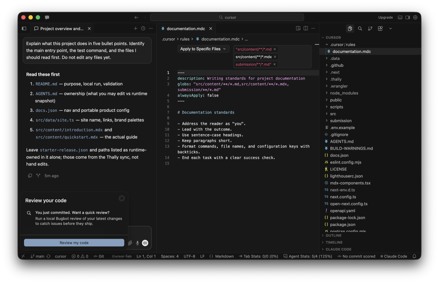The height and width of the screenshot is (283, 439).
Task: Expand the OUTLINE section
Action: (x=333, y=235)
